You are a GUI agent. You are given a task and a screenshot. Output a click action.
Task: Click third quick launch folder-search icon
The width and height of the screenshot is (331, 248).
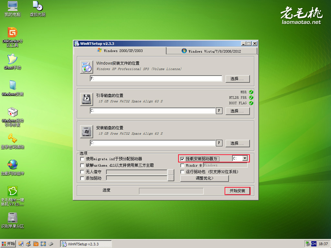(x=36, y=244)
